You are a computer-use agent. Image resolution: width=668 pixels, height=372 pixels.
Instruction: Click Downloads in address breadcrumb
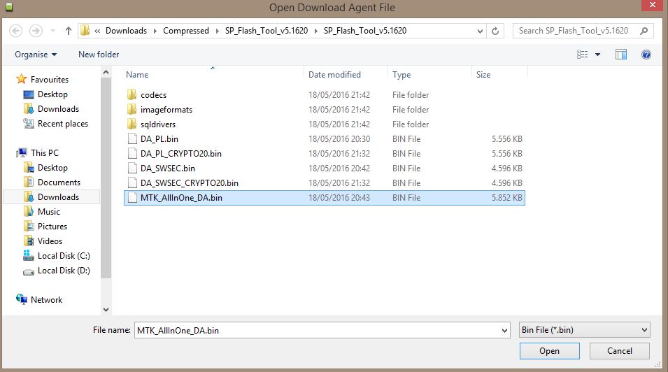point(126,31)
